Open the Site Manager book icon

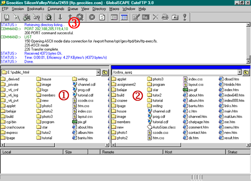point(6,17)
